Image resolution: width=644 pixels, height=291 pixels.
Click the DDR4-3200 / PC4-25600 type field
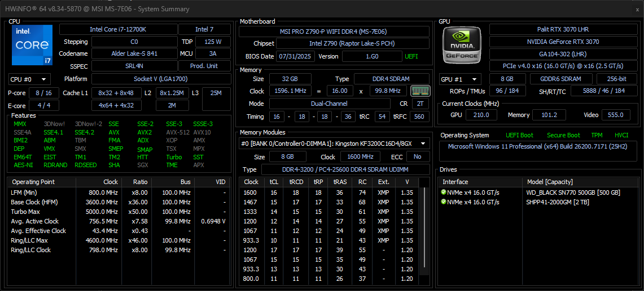click(x=345, y=169)
